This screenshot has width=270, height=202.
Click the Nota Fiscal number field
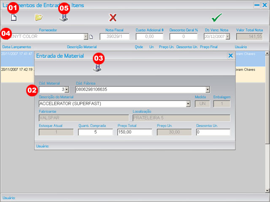point(114,37)
